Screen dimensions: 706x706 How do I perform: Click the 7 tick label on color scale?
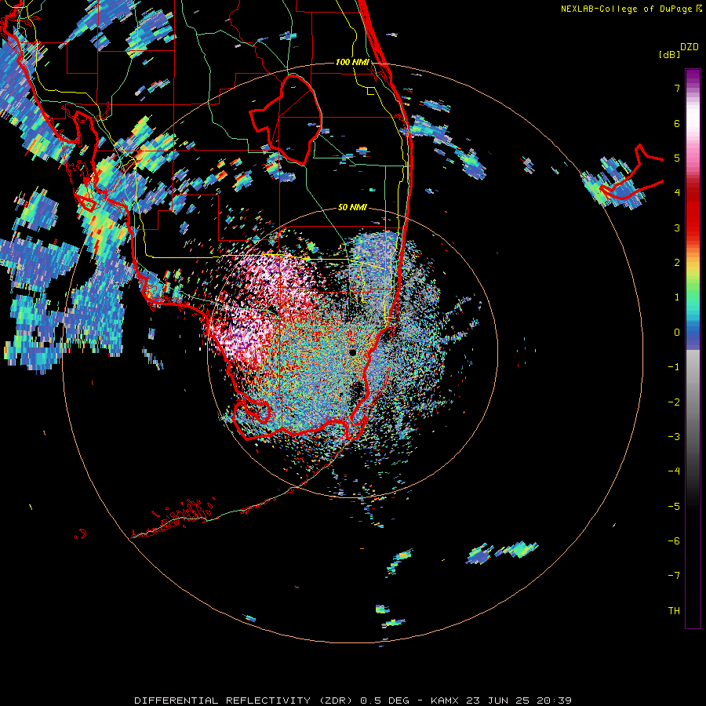pos(677,88)
